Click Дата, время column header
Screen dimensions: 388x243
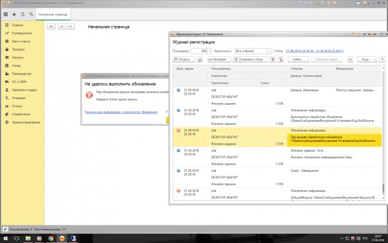190,76
